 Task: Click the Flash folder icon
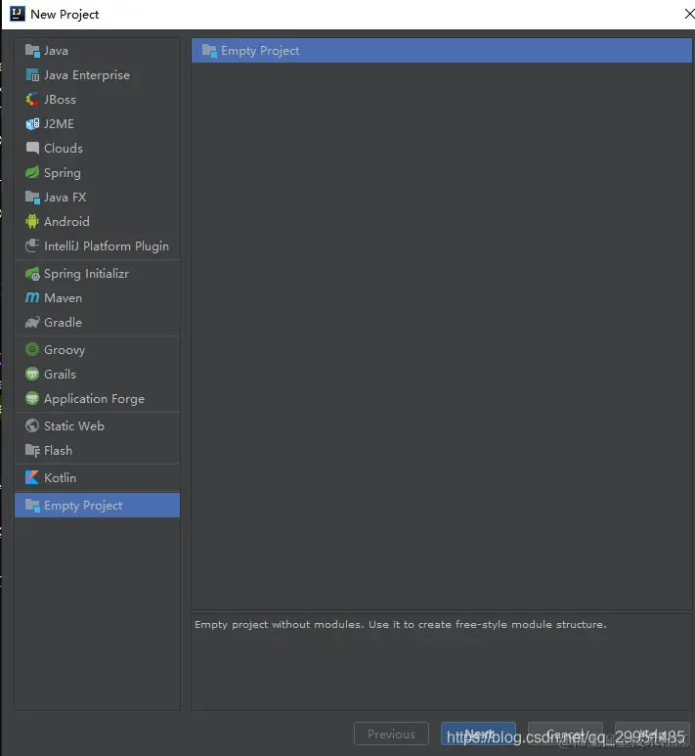(x=32, y=450)
